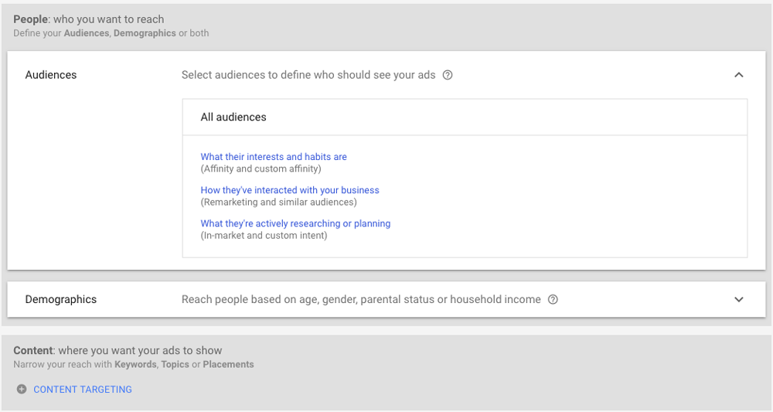Image resolution: width=773 pixels, height=412 pixels.
Task: Collapse the Audiences section with its chevron
Action: pyautogui.click(x=738, y=75)
